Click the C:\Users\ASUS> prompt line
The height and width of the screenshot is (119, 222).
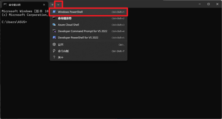click(x=14, y=22)
